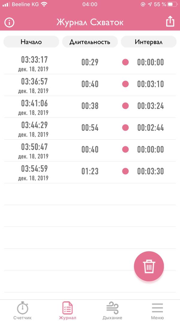Tap the Начало column header

click(x=31, y=42)
